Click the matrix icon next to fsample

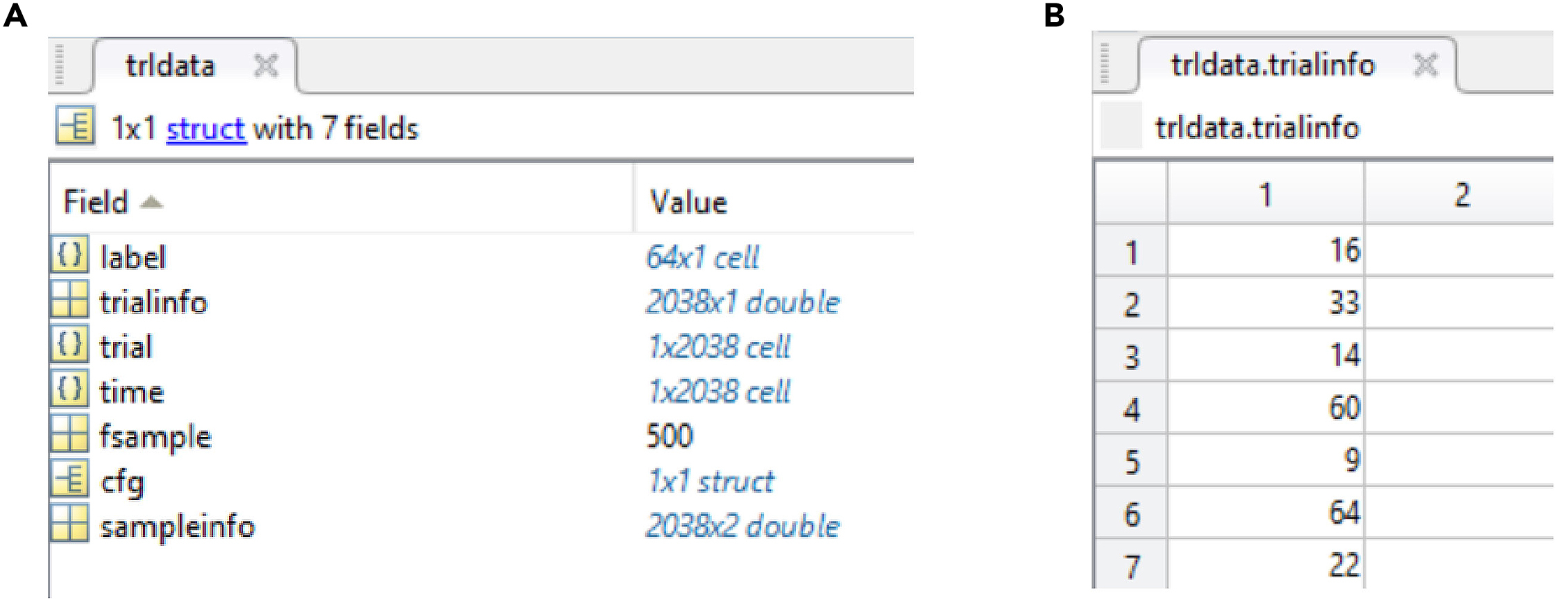pyautogui.click(x=69, y=435)
